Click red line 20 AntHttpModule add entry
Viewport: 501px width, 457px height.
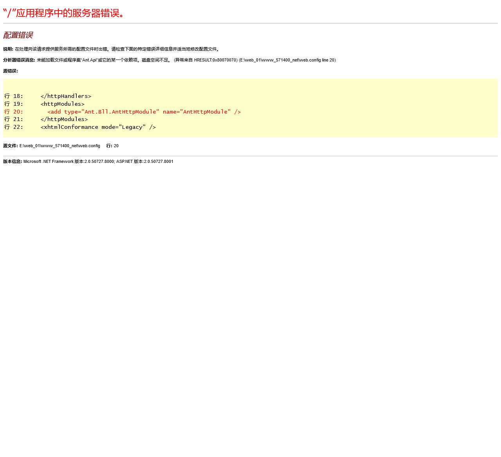point(123,112)
